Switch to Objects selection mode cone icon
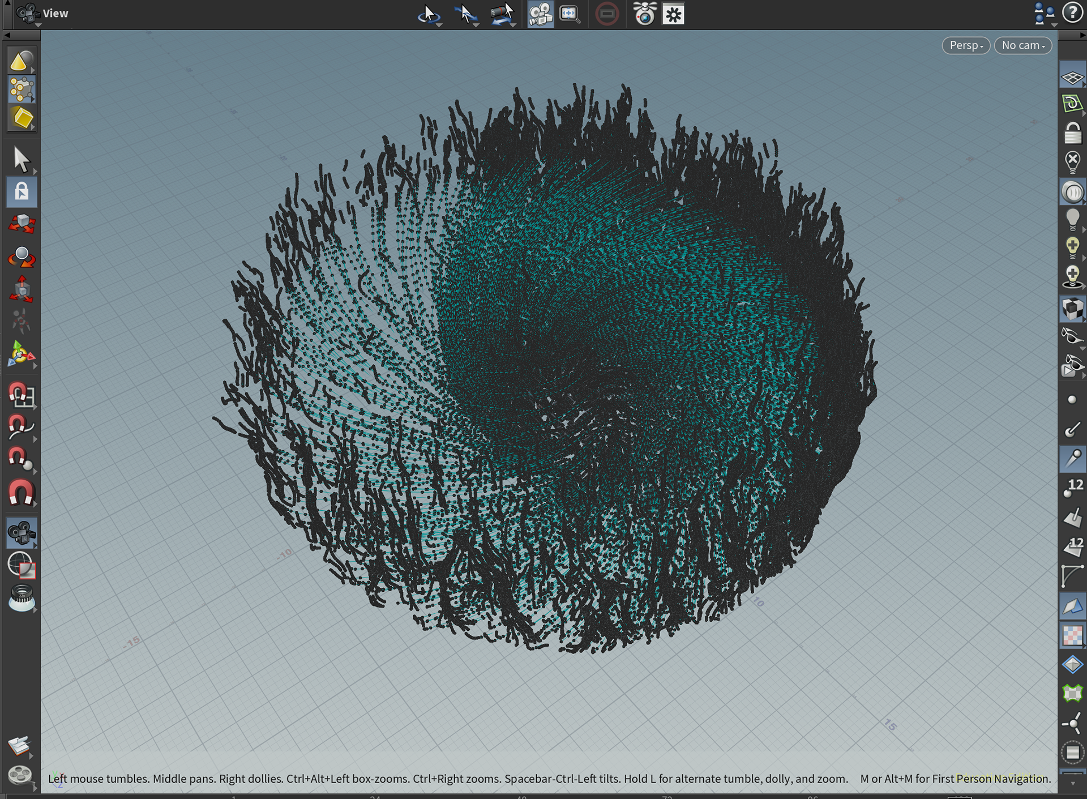This screenshot has height=799, width=1087. click(22, 61)
